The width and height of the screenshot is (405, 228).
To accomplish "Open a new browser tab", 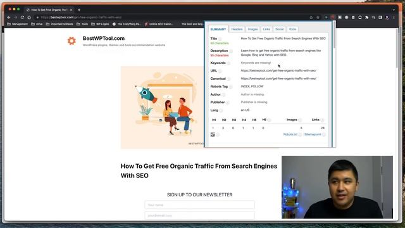I will coord(79,10).
